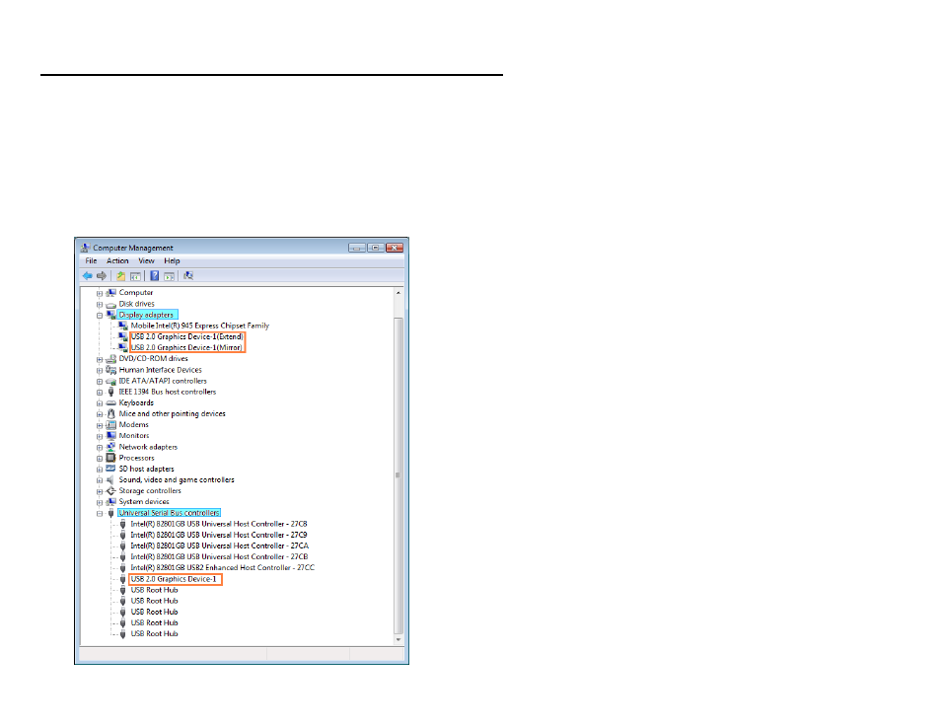The image size is (941, 727).
Task: Click the Back arrow toolbar icon
Action: click(88, 276)
